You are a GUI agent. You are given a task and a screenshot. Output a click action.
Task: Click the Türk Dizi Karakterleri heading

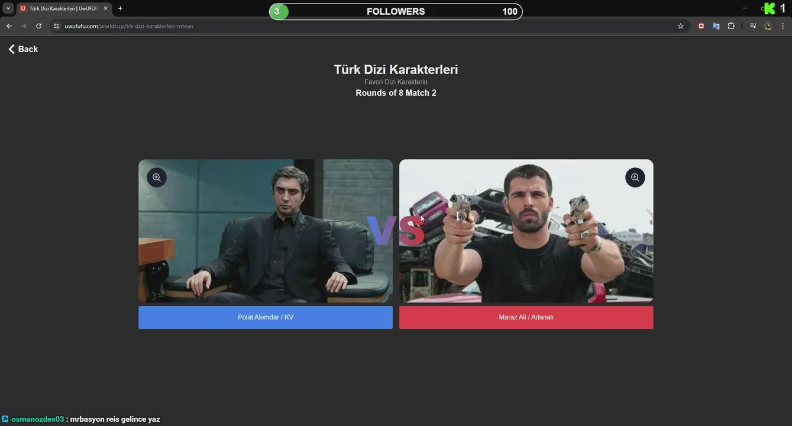[396, 69]
